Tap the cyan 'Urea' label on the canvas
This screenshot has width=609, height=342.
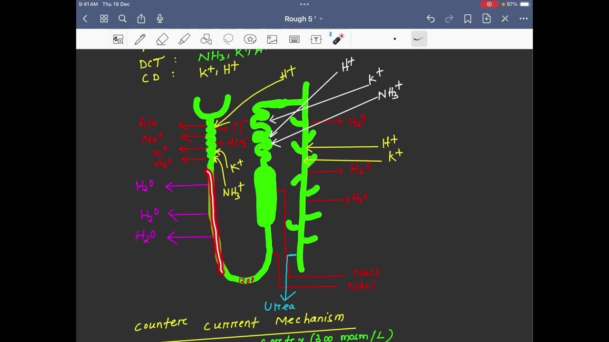pyautogui.click(x=280, y=306)
